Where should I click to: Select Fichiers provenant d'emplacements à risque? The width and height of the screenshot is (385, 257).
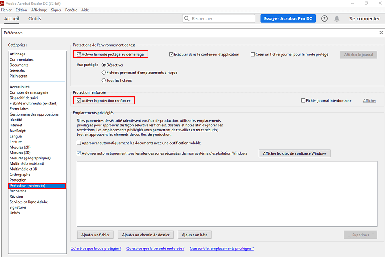(x=104, y=73)
